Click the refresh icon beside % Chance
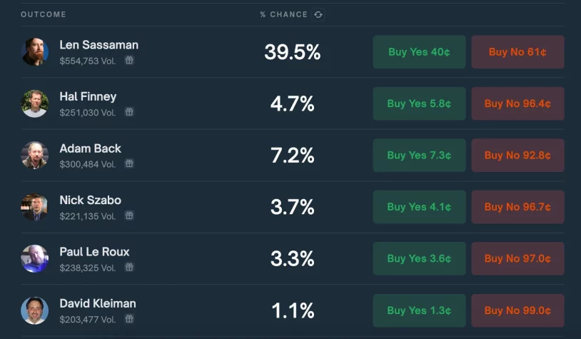Image resolution: width=581 pixels, height=339 pixels. pos(318,14)
